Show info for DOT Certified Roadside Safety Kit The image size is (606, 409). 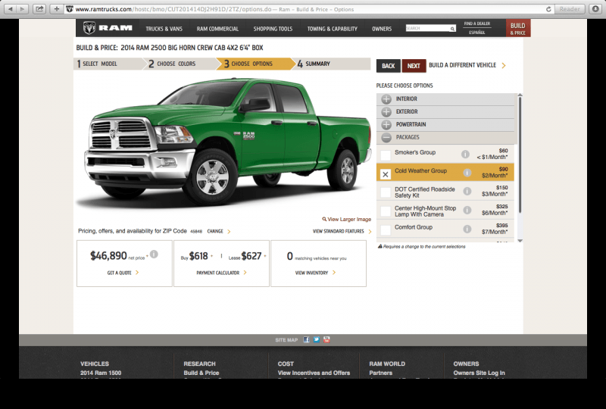(467, 192)
